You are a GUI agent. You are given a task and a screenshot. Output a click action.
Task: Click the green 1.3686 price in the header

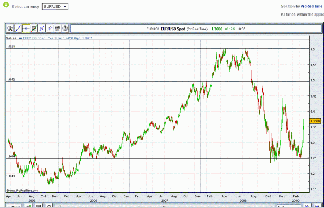tap(217, 29)
